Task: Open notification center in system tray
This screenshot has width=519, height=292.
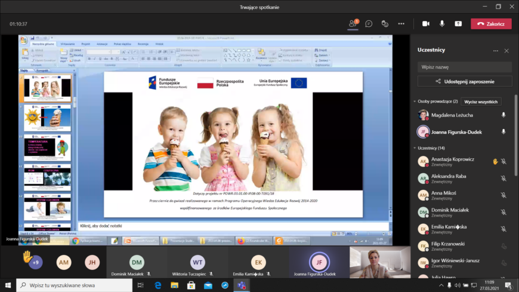Action: [x=509, y=285]
